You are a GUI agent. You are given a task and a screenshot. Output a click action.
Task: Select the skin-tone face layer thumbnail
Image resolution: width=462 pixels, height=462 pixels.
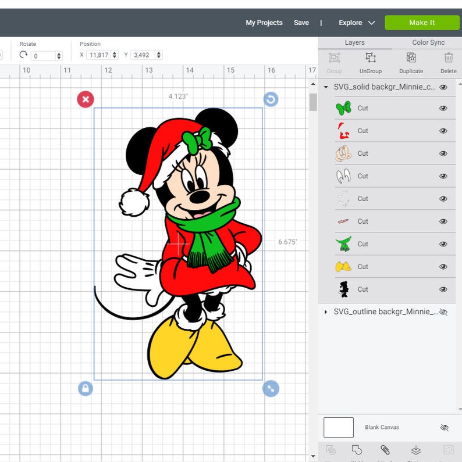pos(343,153)
